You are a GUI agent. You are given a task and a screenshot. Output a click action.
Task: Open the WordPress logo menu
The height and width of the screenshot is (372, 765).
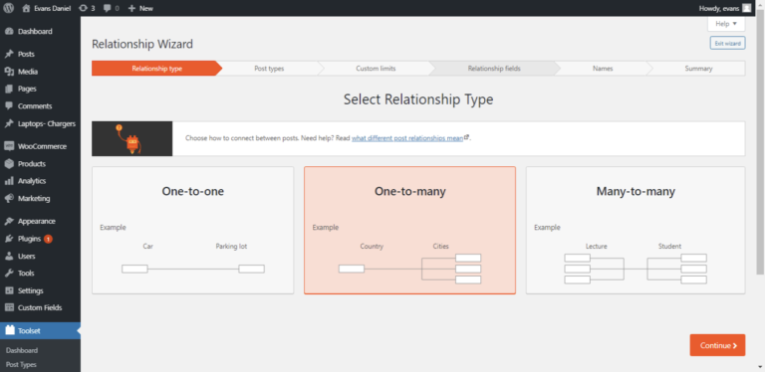pos(8,8)
